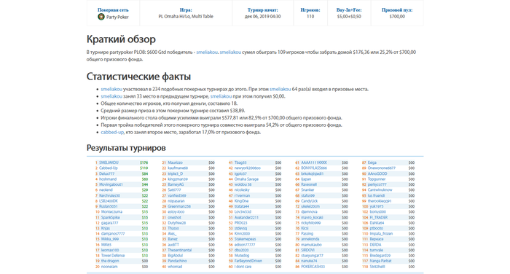Open damjanos7777 player link
The height and width of the screenshot is (274, 510).
point(113,234)
